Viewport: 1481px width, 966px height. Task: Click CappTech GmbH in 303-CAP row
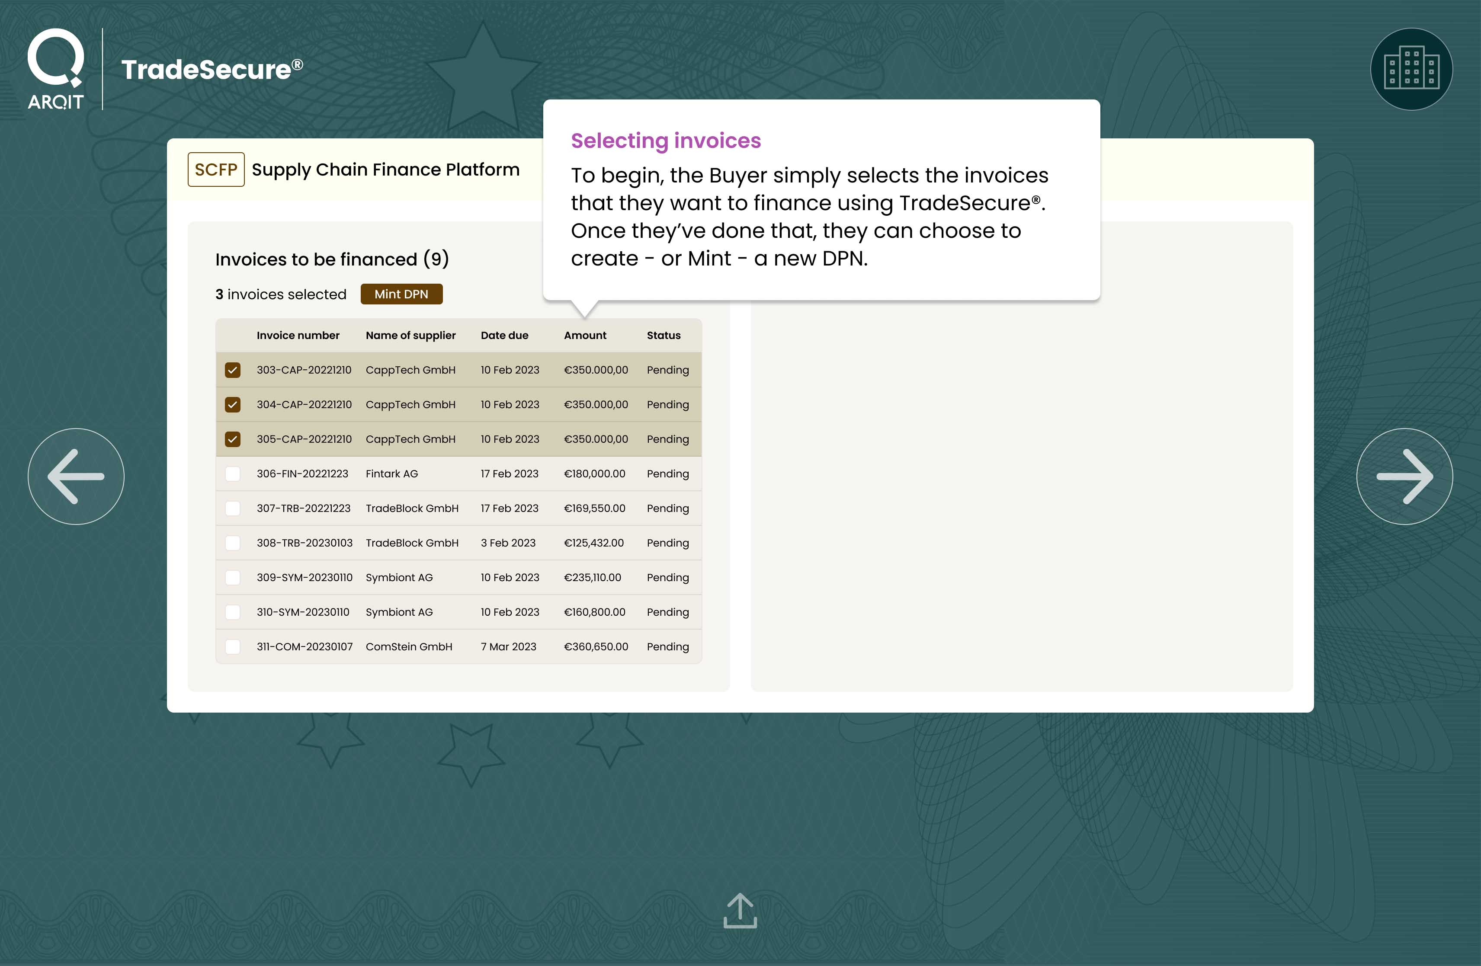411,370
